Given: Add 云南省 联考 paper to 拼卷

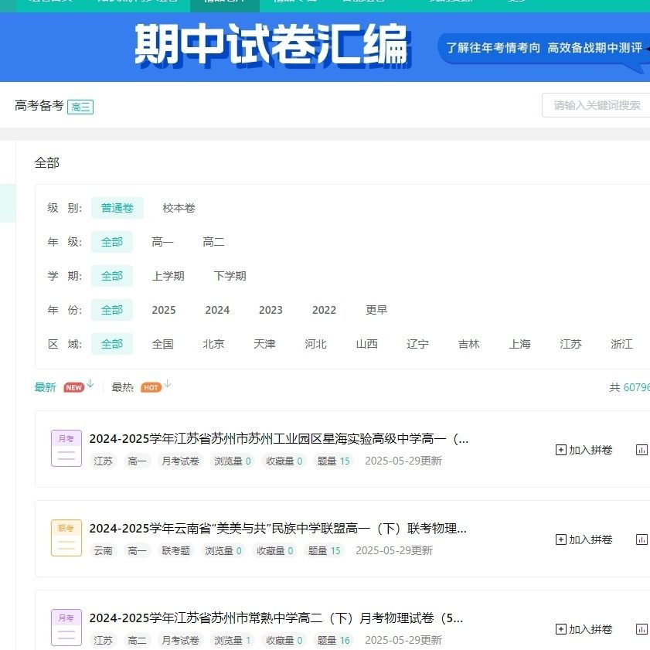Looking at the screenshot, I should pos(584,539).
